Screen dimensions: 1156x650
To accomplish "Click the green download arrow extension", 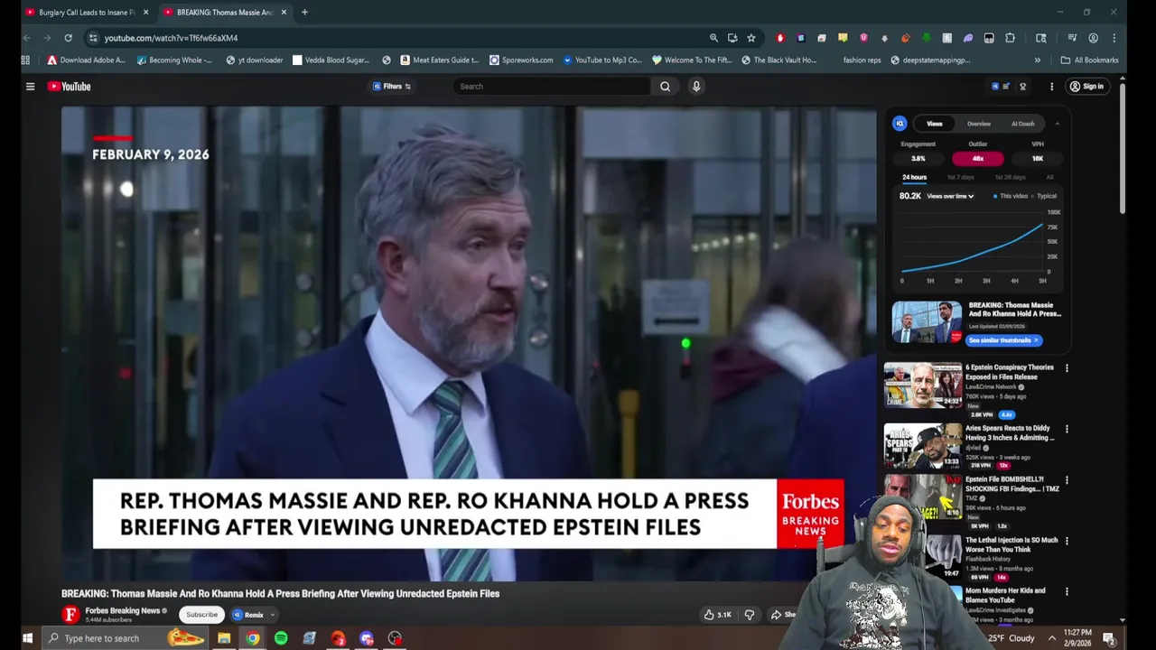I will coord(926,38).
